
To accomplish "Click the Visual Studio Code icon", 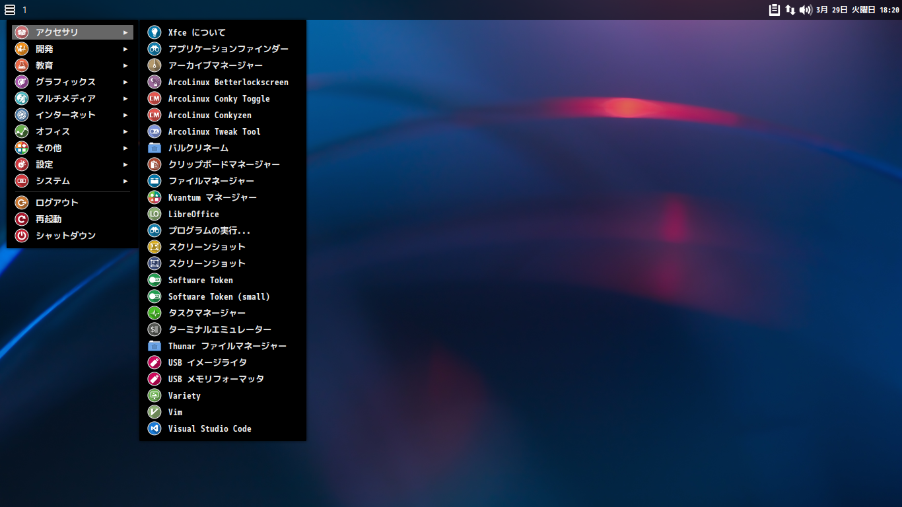I will tap(154, 428).
